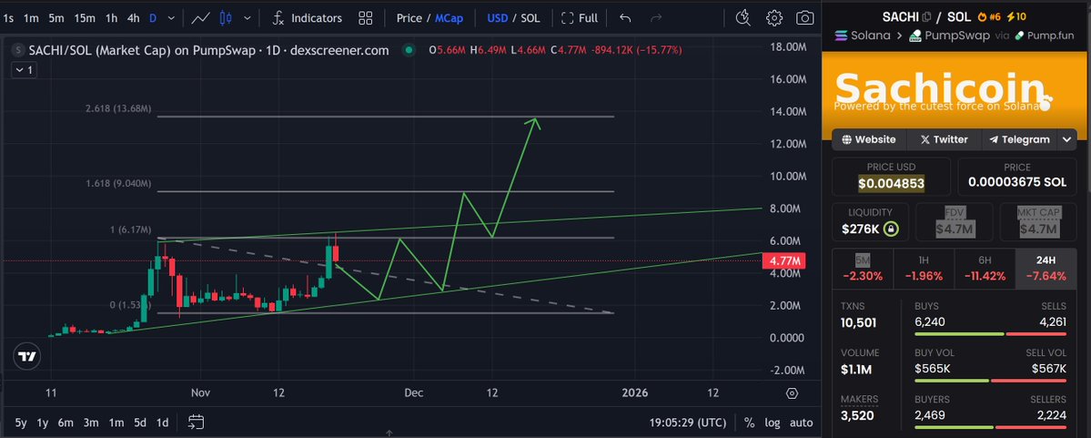The width and height of the screenshot is (1091, 438).
Task: Undo last chart action
Action: [625, 18]
